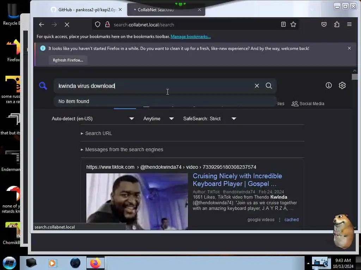Screen dimensions: 361x270
Task: Clear the search query with the X
Action: tap(257, 86)
